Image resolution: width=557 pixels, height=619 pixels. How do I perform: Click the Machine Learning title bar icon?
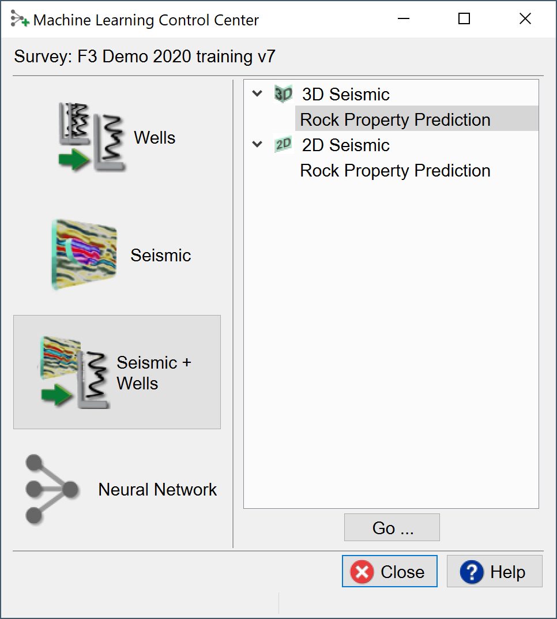[20, 19]
